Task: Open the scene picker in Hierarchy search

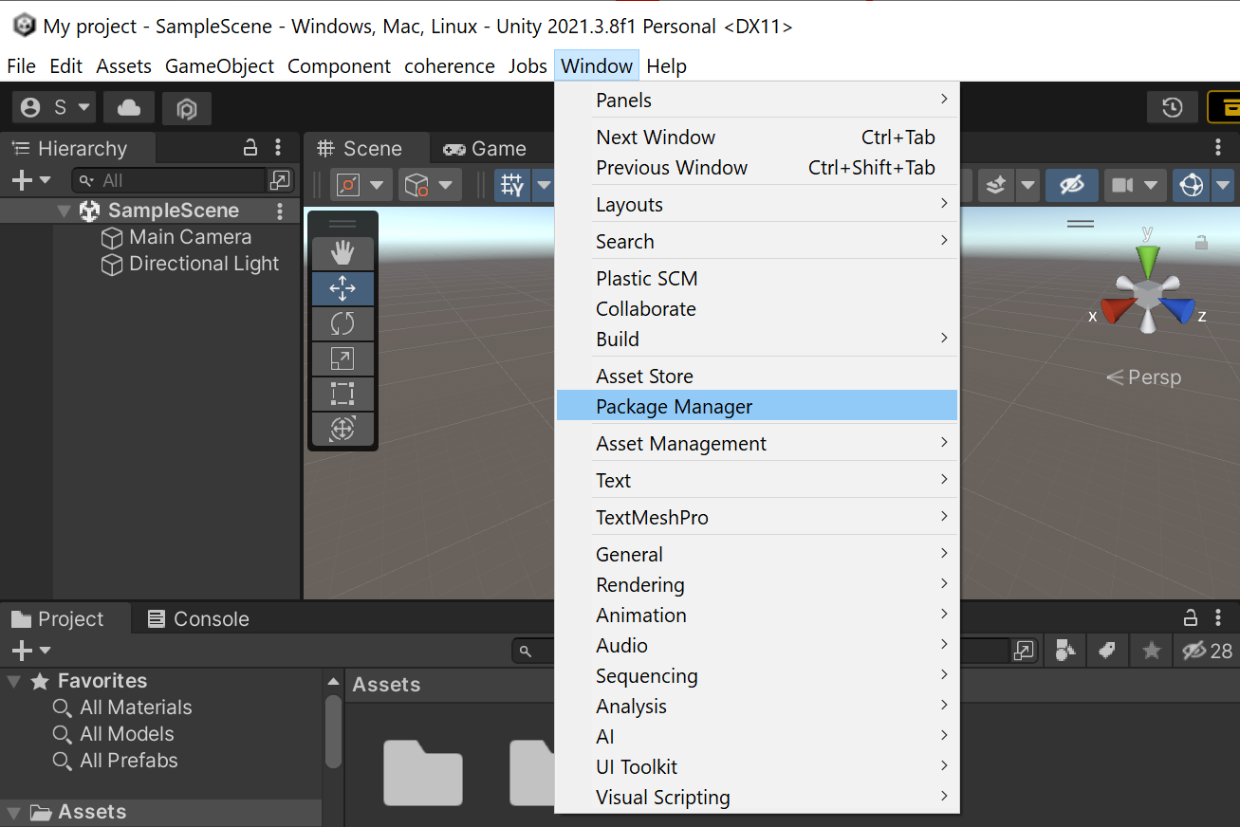Action: pos(279,180)
